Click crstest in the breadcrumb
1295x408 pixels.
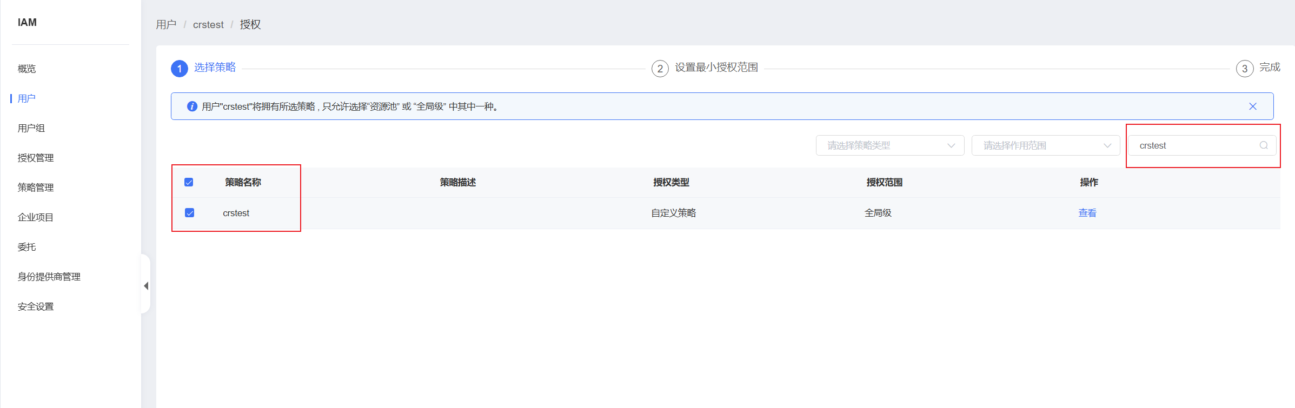pyautogui.click(x=208, y=25)
